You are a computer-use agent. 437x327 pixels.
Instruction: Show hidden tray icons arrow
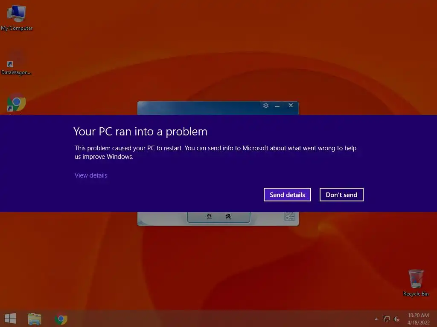tap(376, 319)
